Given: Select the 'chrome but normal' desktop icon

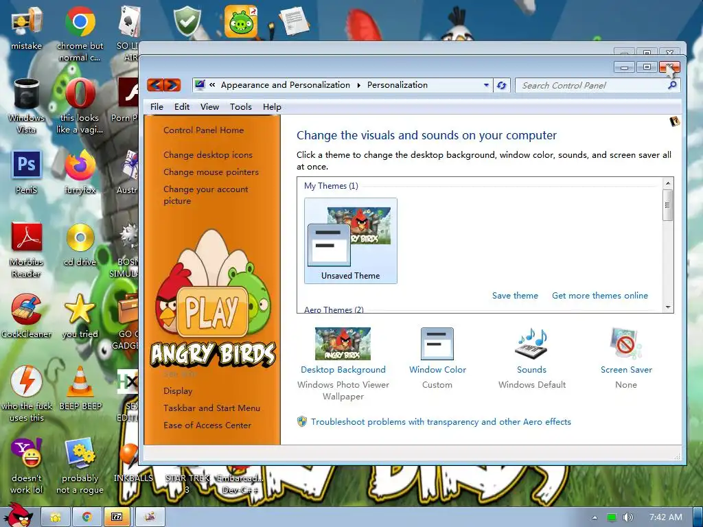Looking at the screenshot, I should 80,34.
